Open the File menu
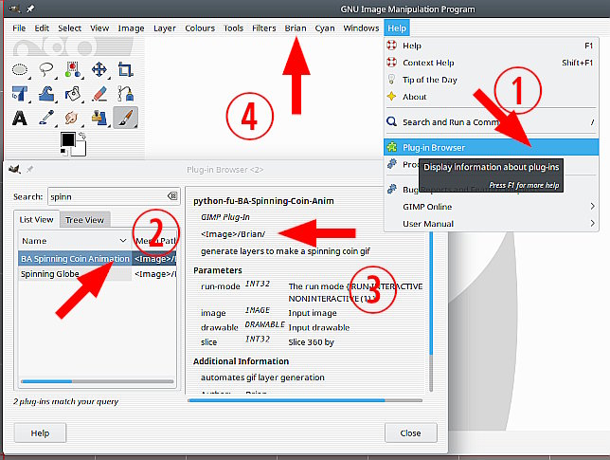 click(19, 28)
